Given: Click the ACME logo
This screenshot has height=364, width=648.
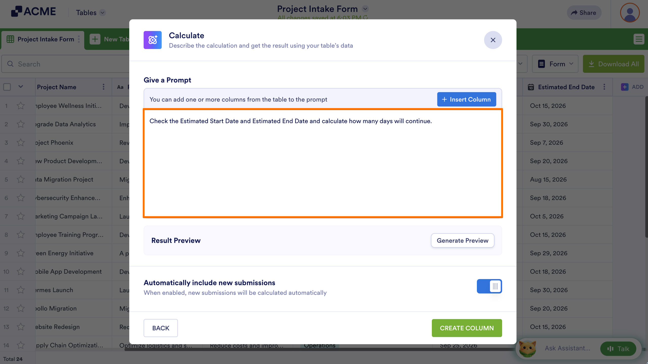Looking at the screenshot, I should tap(33, 11).
